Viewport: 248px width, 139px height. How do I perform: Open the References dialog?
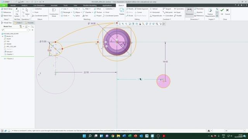pos(6,12)
